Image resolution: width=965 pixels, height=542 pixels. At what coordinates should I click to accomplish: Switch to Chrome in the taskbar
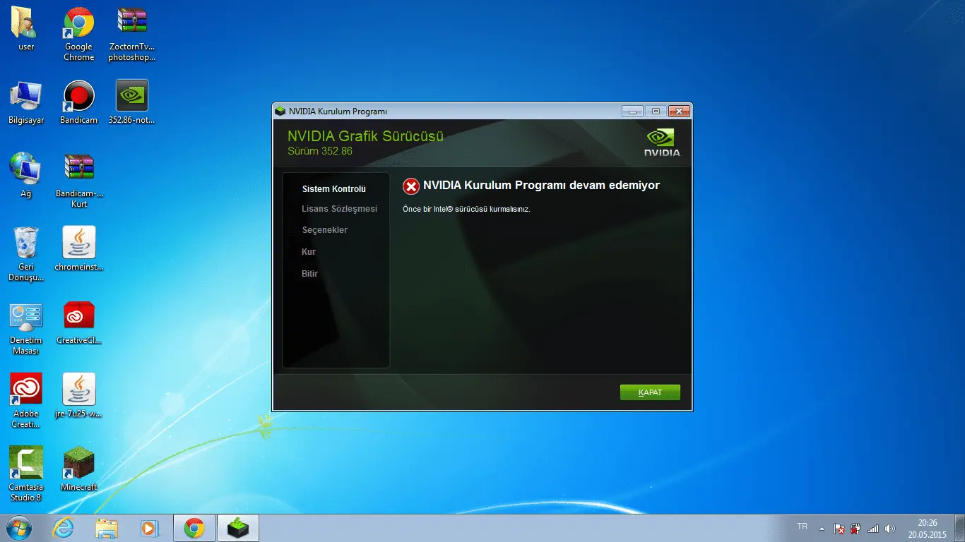pos(194,528)
